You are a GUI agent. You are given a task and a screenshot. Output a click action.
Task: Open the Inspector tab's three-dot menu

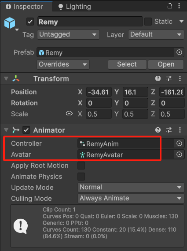click(x=179, y=6)
